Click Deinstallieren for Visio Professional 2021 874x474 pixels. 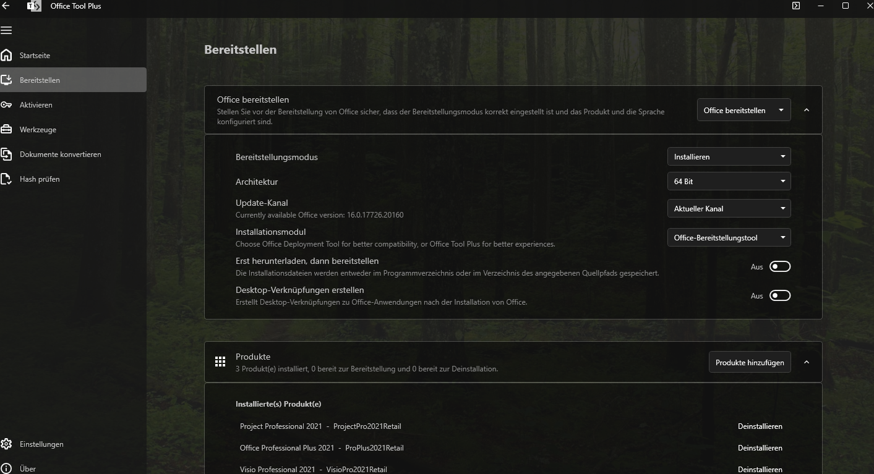coord(760,470)
